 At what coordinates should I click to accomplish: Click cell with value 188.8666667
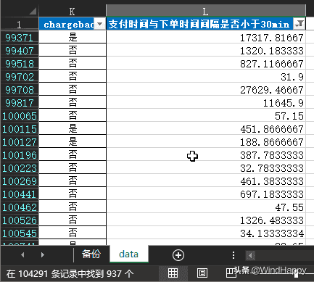coord(206,142)
